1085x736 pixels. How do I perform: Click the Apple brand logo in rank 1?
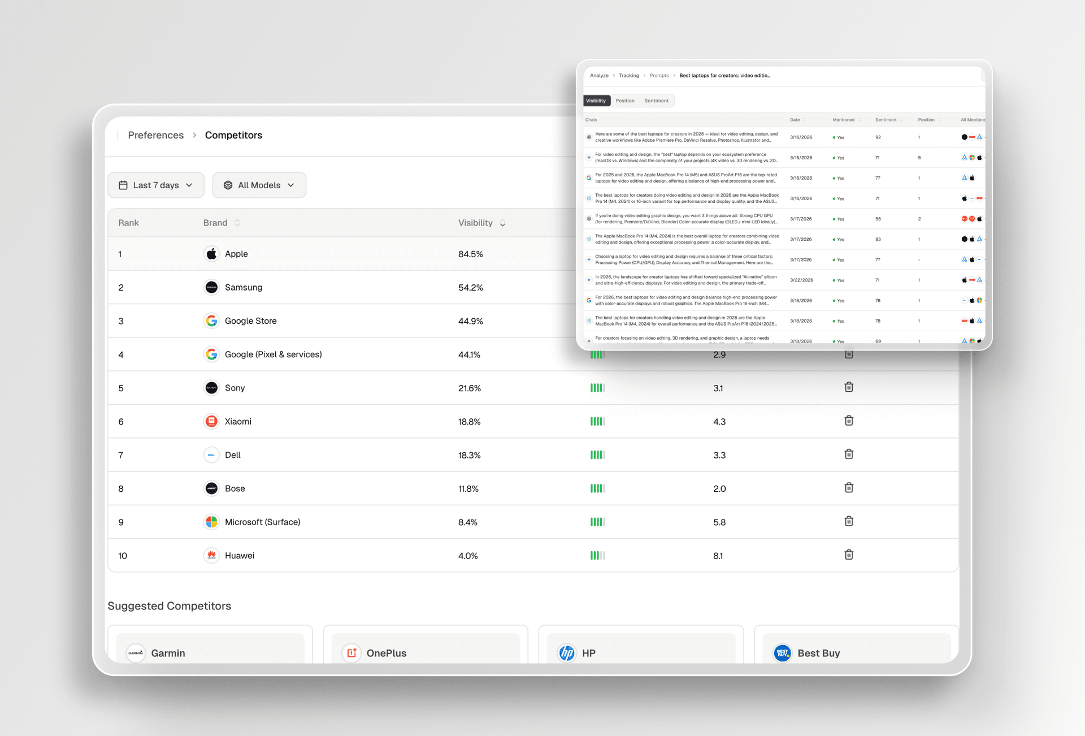click(x=211, y=254)
